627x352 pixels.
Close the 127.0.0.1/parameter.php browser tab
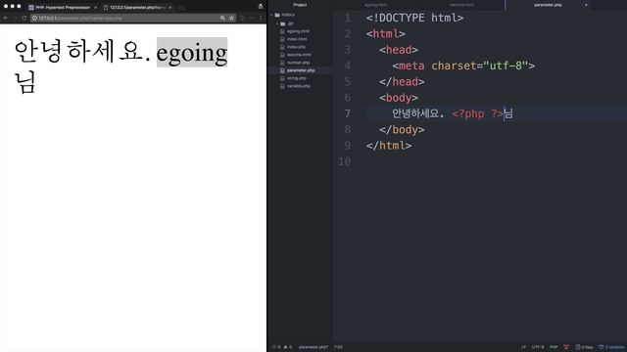[169, 7]
